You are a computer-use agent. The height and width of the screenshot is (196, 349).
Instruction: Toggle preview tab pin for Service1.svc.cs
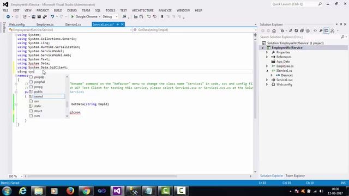[x=118, y=24]
